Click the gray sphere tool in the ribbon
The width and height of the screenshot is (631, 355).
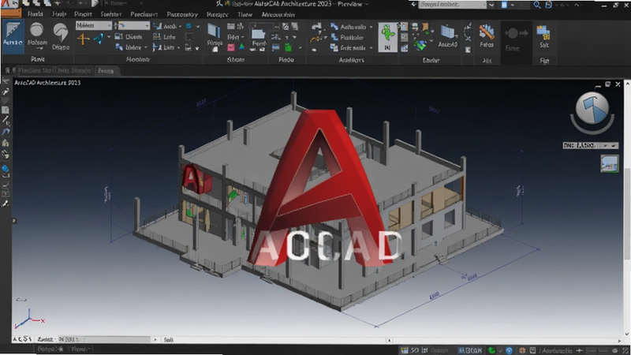[37, 36]
